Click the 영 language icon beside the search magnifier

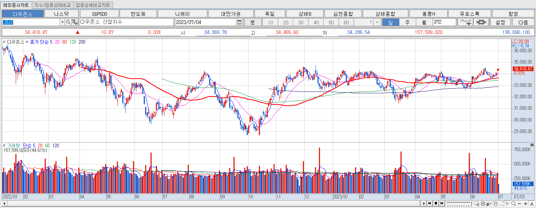[x=75, y=23]
